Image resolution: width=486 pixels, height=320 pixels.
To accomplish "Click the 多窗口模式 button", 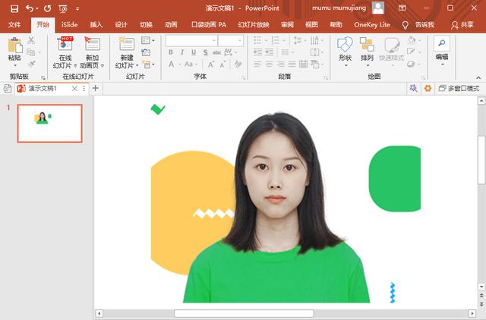I will (459, 89).
